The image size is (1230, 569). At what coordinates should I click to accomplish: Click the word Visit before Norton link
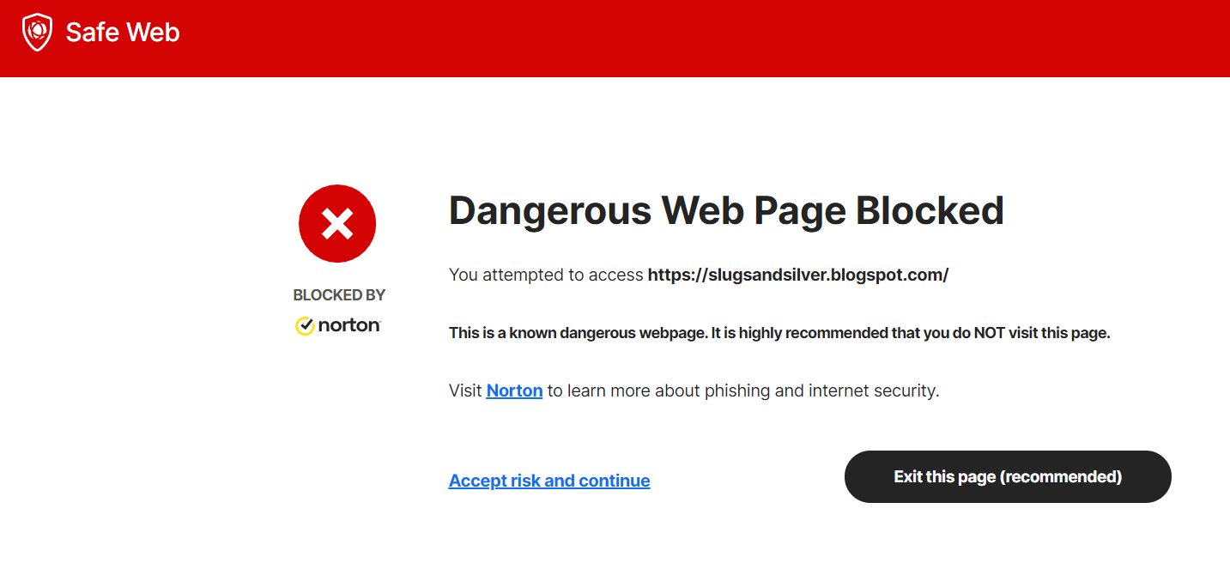coord(465,390)
